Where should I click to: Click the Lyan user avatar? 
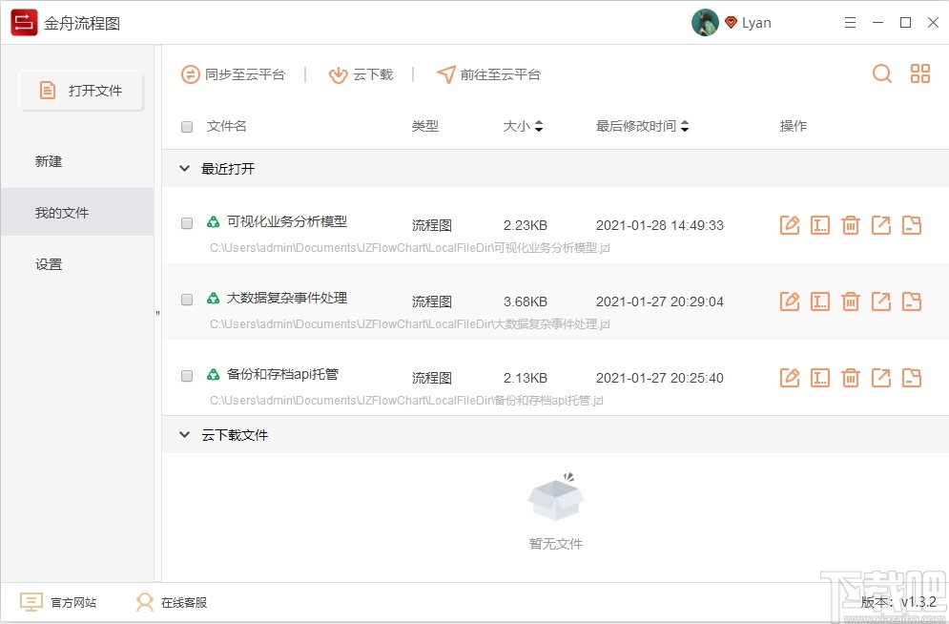pyautogui.click(x=705, y=22)
